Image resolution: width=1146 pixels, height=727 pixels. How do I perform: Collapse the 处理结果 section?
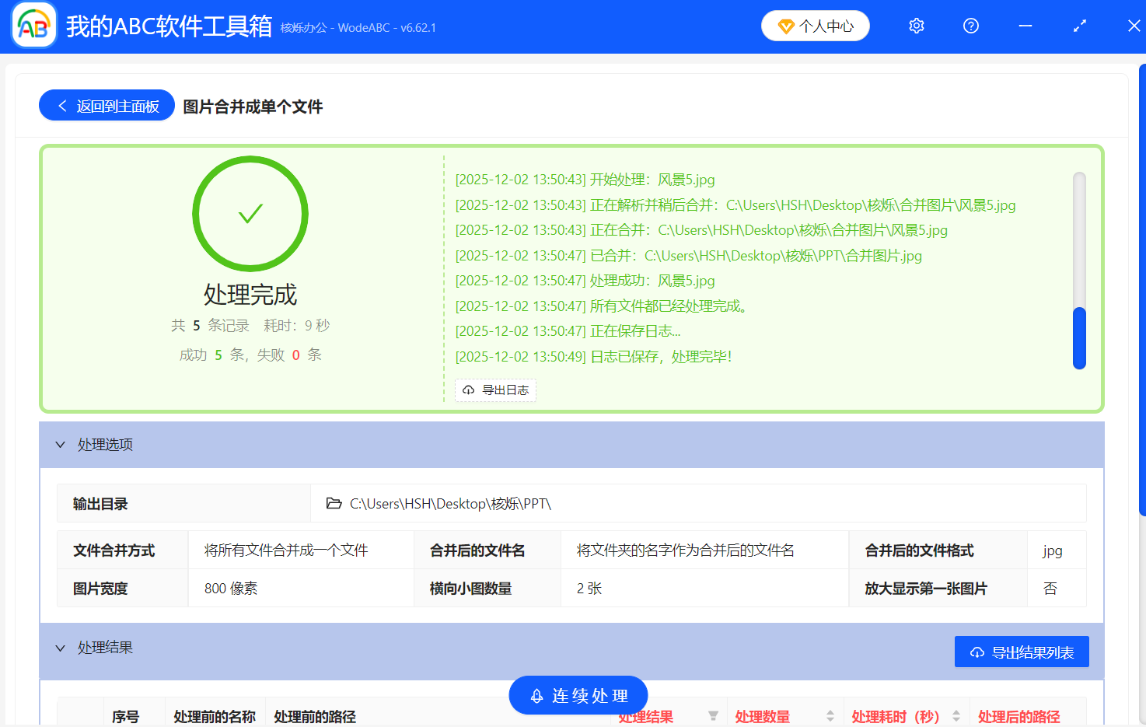(x=61, y=648)
